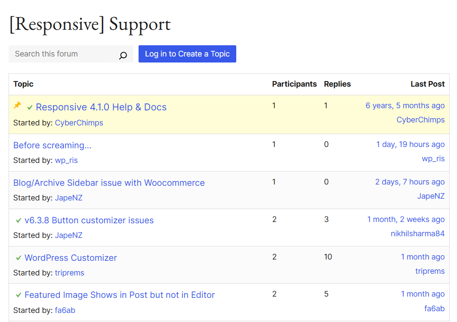
Task: Open CyberChimps profile in Started by line
Action: pyautogui.click(x=79, y=123)
